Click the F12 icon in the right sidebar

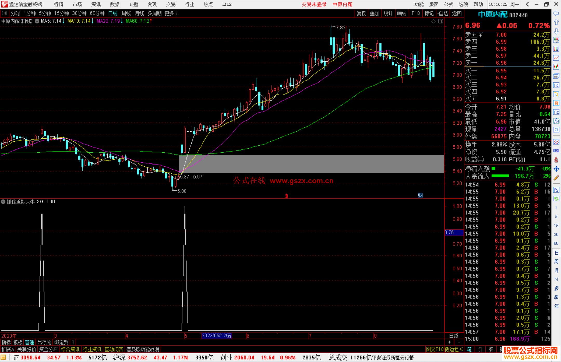click(x=556, y=112)
